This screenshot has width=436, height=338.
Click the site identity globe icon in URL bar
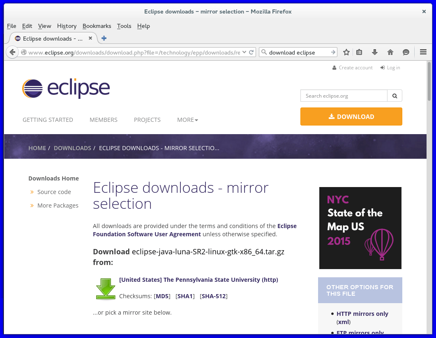24,52
